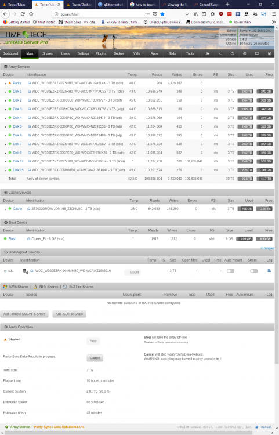Click Cache free space bar 2.30 TB
The height and width of the screenshot is (435, 279).
pos(264,209)
